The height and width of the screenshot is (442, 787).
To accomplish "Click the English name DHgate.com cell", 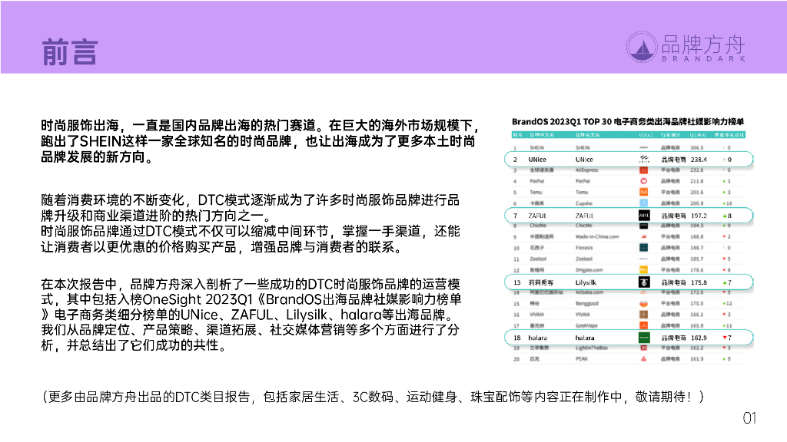I will pyautogui.click(x=589, y=270).
